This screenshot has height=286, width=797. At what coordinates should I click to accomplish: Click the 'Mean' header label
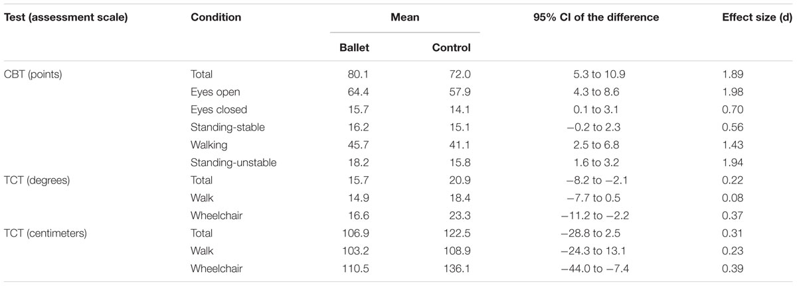click(405, 17)
